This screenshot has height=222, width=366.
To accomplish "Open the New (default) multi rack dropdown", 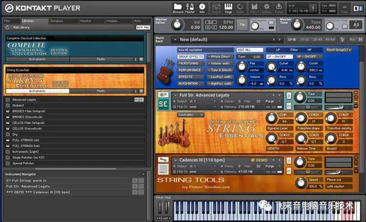I will click(175, 39).
